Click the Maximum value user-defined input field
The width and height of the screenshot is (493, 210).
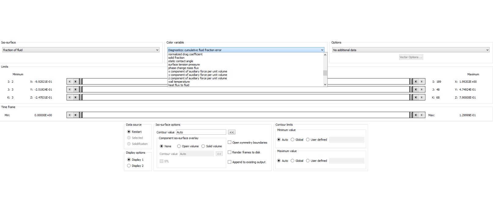pyautogui.click(x=347, y=161)
